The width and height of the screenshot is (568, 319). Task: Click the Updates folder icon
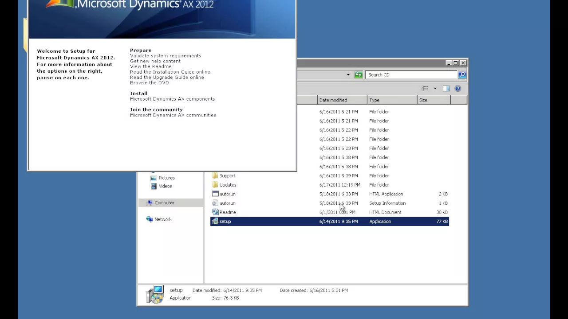pos(215,185)
